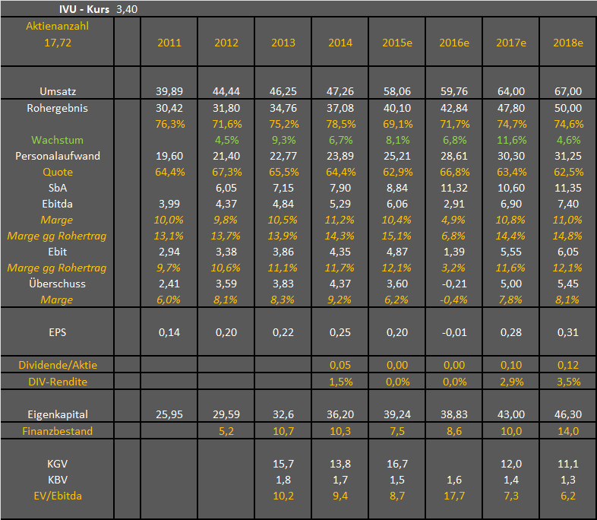Select Ebitda Marge value 4,9%
Viewport: 597px width, 520px height.
click(453, 220)
